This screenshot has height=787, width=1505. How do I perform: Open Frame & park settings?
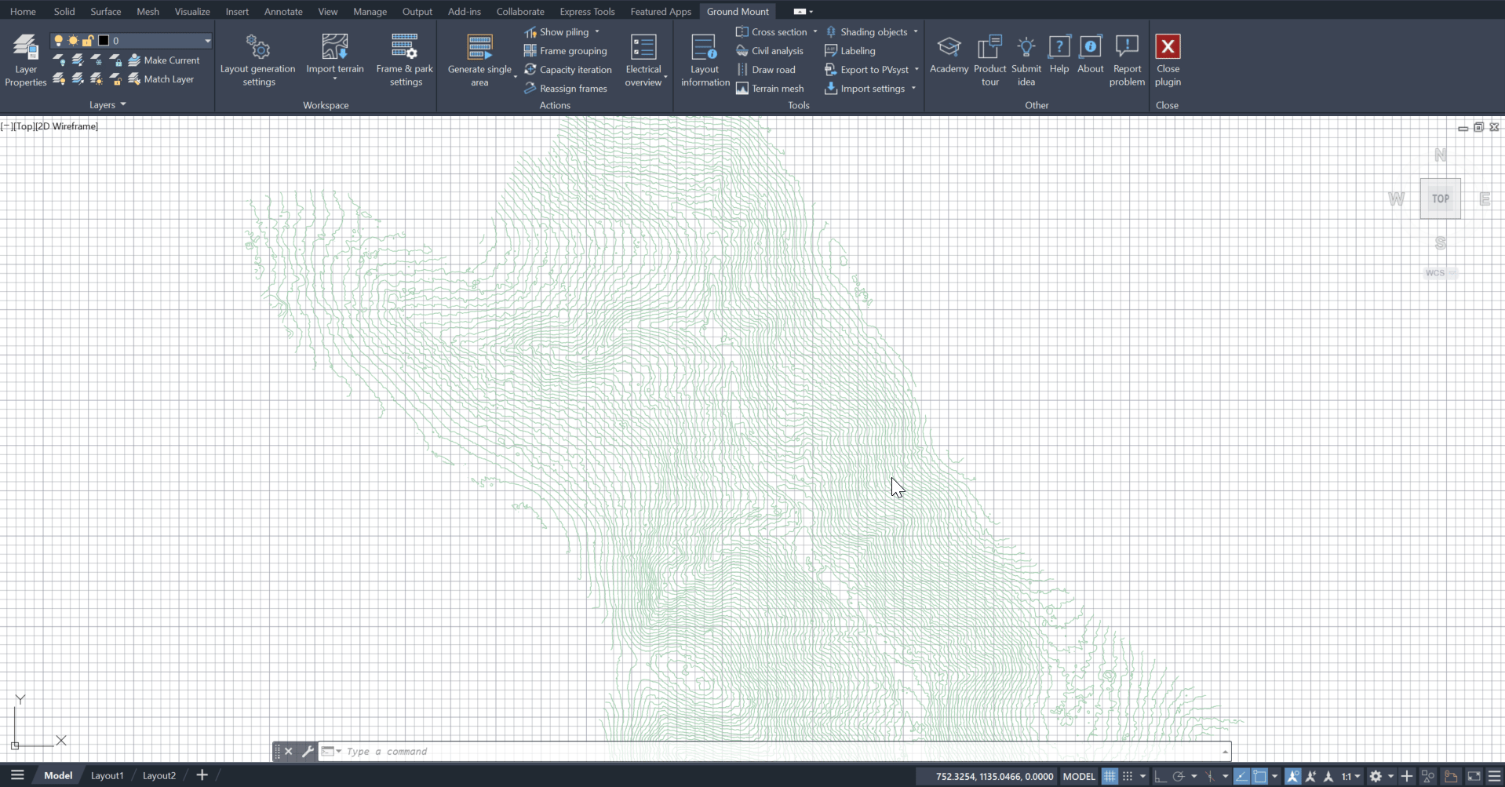405,60
